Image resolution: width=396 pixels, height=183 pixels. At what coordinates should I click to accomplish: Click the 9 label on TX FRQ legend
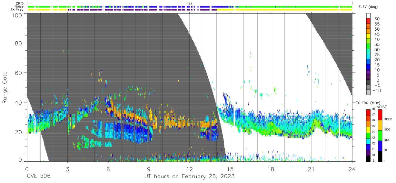coord(373,160)
